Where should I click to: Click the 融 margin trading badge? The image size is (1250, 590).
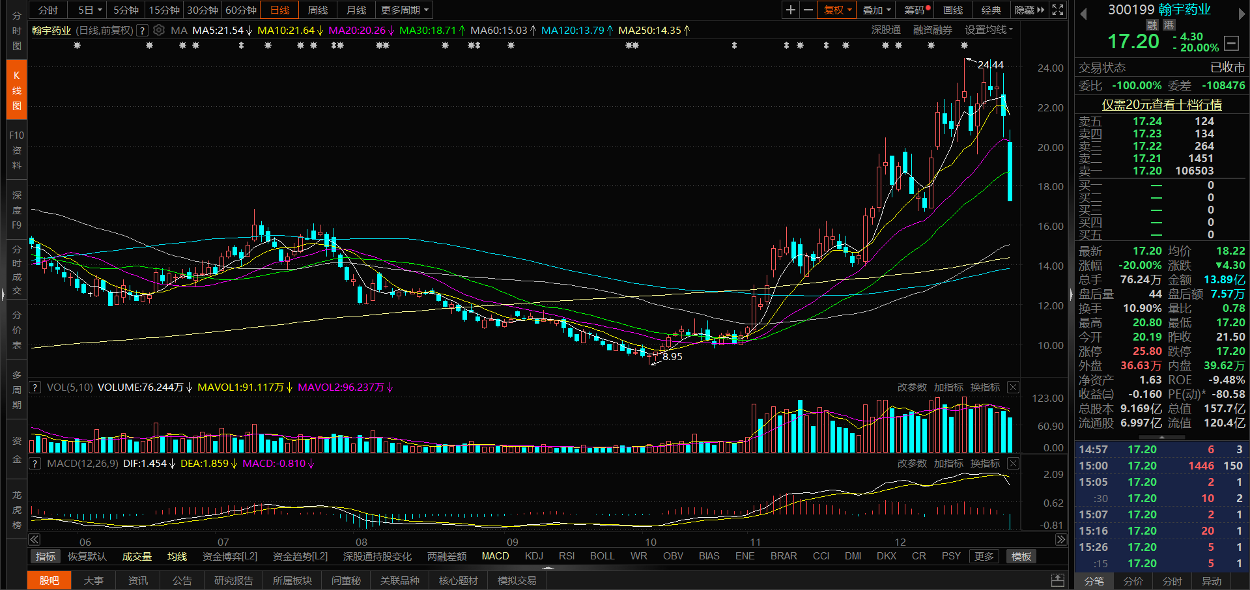[1152, 25]
